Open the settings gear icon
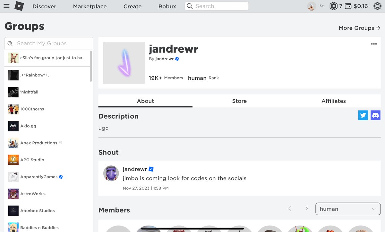385x232 pixels. click(377, 6)
